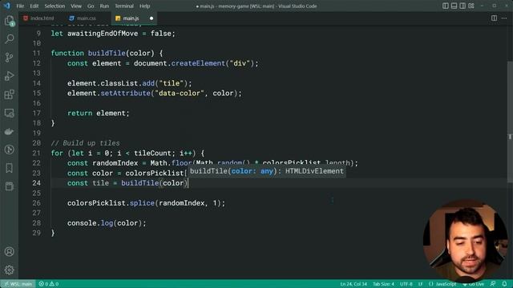Open the Explorer view in activity bar
Image resolution: width=513 pixels, height=288 pixels.
(x=9, y=21)
